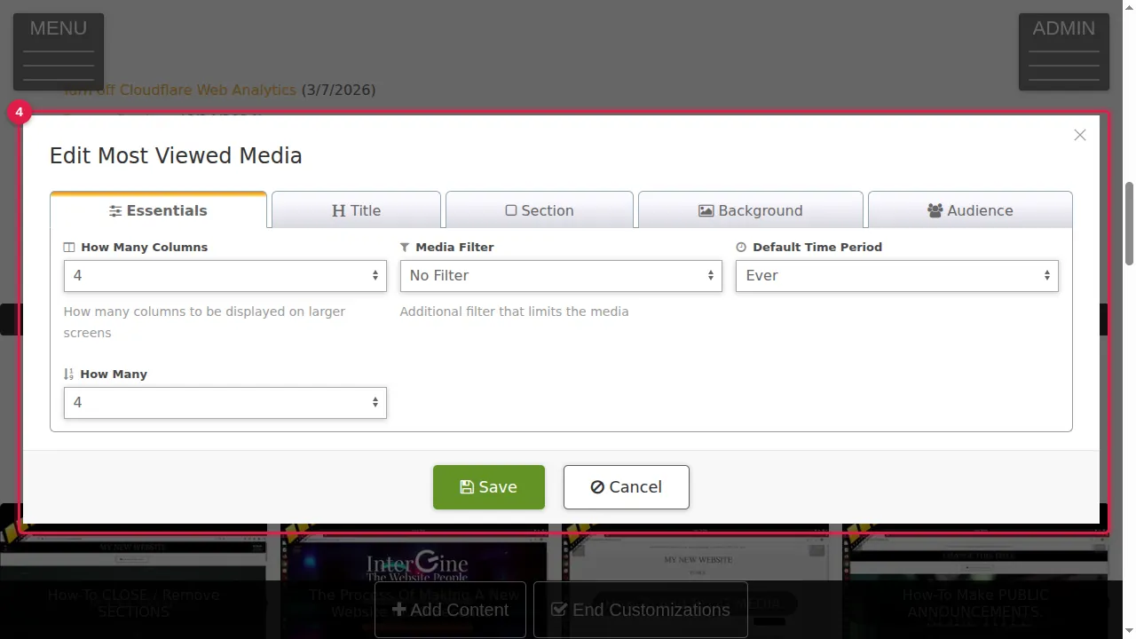Click the page's vertical scrollbar thumb
The width and height of the screenshot is (1136, 639).
(x=1129, y=224)
